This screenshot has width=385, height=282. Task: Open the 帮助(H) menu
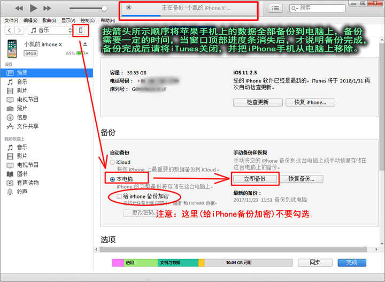click(108, 20)
